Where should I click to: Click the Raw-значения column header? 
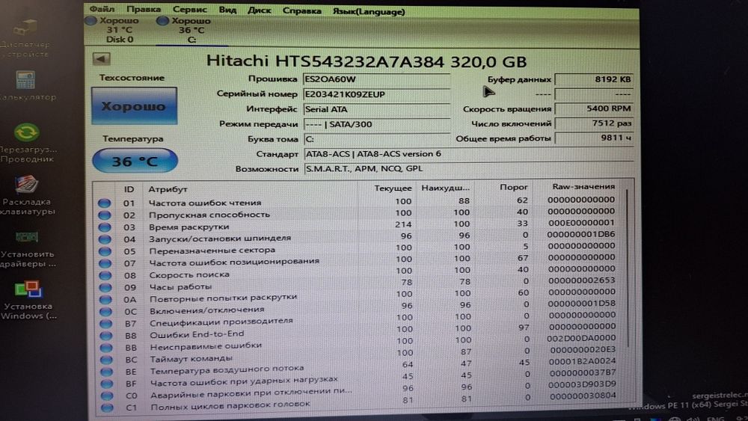(x=583, y=186)
